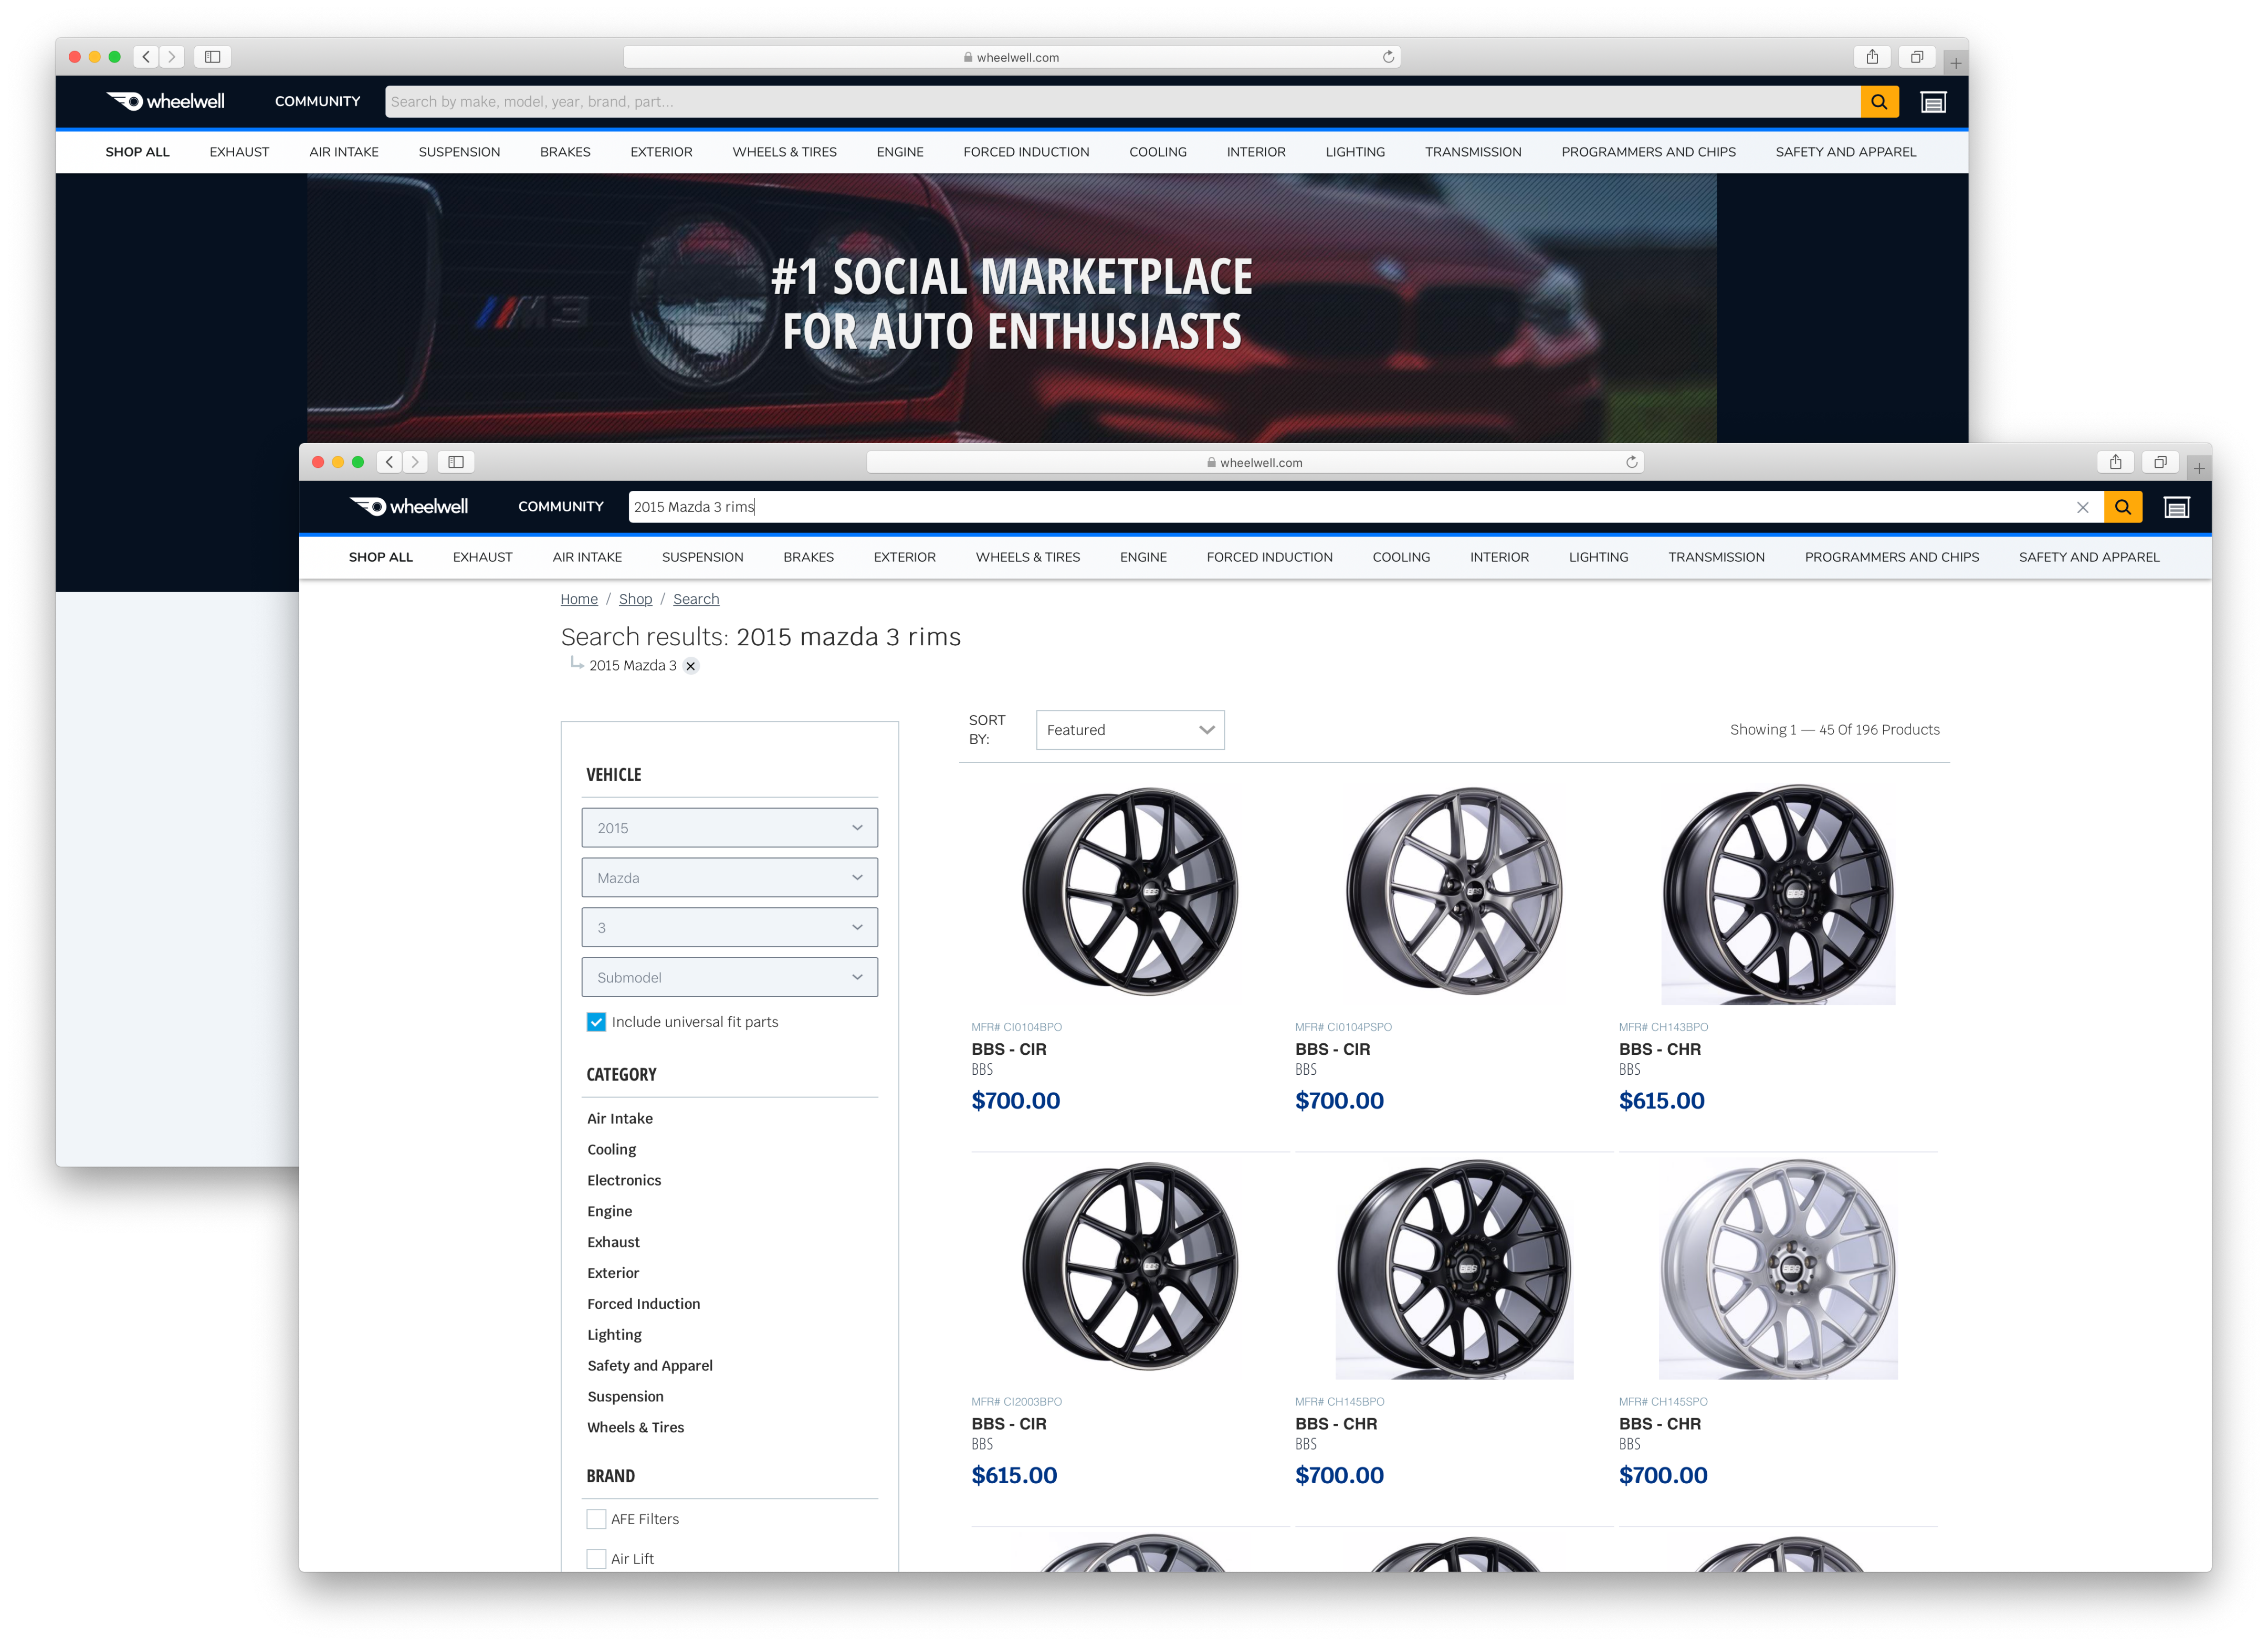Click the Shop breadcrumb link

pos(635,599)
